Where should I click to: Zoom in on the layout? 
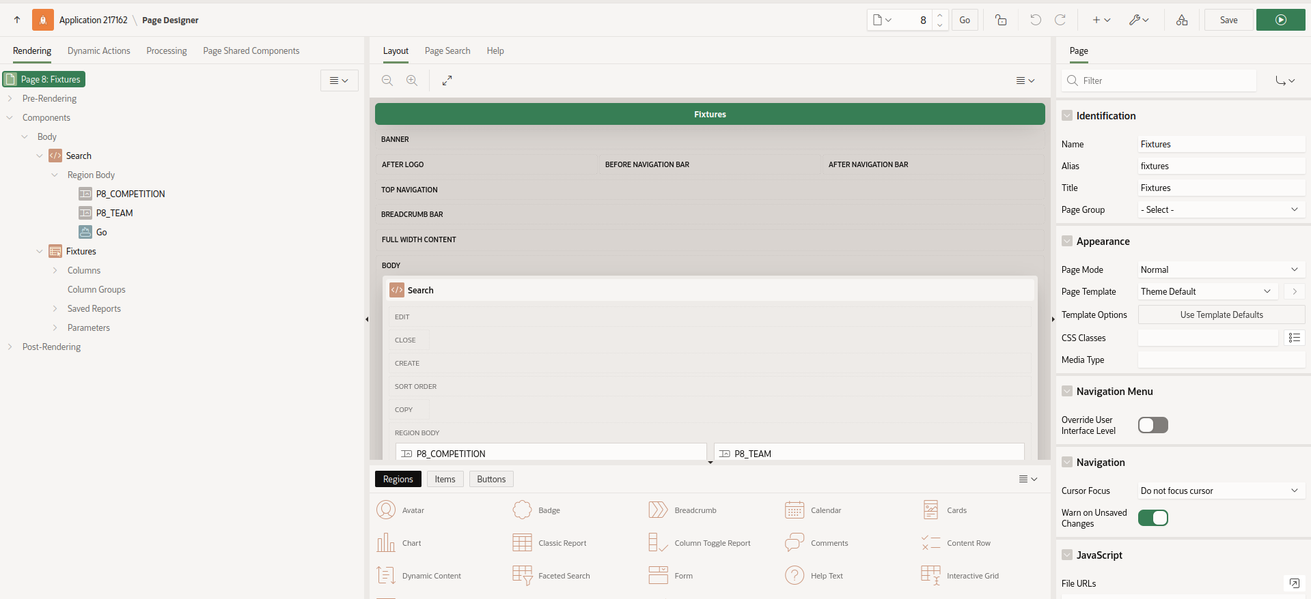[412, 81]
